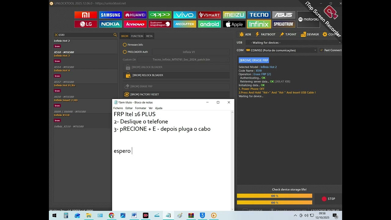Choose the Spreadtrum platform tile
The height and width of the screenshot is (220, 391).
[284, 24]
